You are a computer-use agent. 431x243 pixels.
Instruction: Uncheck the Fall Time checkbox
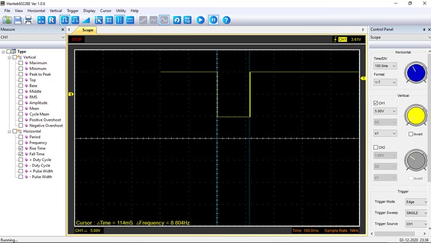click(x=21, y=154)
